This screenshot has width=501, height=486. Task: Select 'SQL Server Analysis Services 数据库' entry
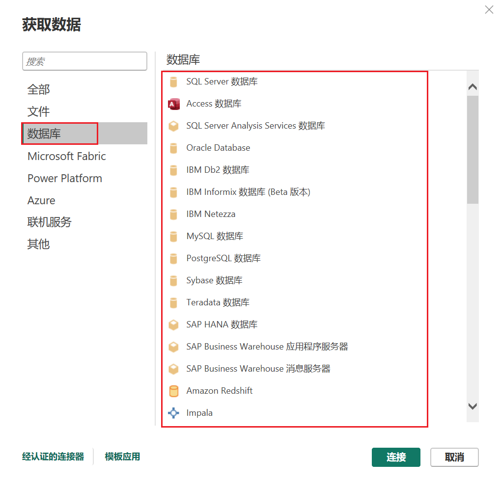[255, 126]
